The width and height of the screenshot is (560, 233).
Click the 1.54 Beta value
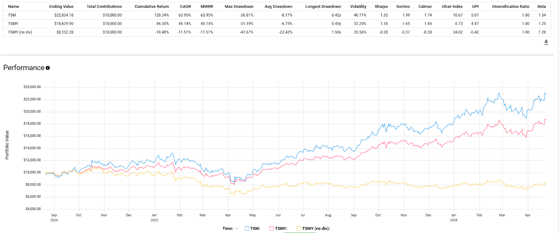(x=542, y=15)
